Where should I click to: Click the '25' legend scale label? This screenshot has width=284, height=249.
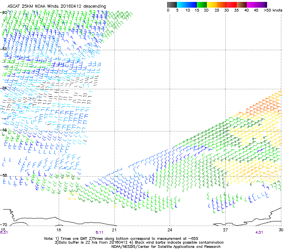coord(217,10)
